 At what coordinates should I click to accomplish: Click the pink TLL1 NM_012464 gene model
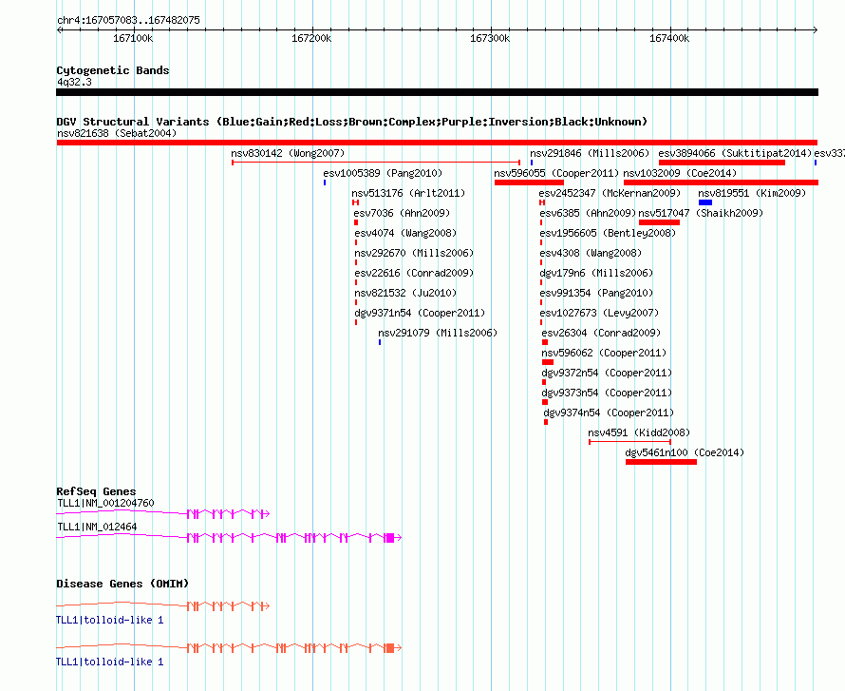pos(229,537)
